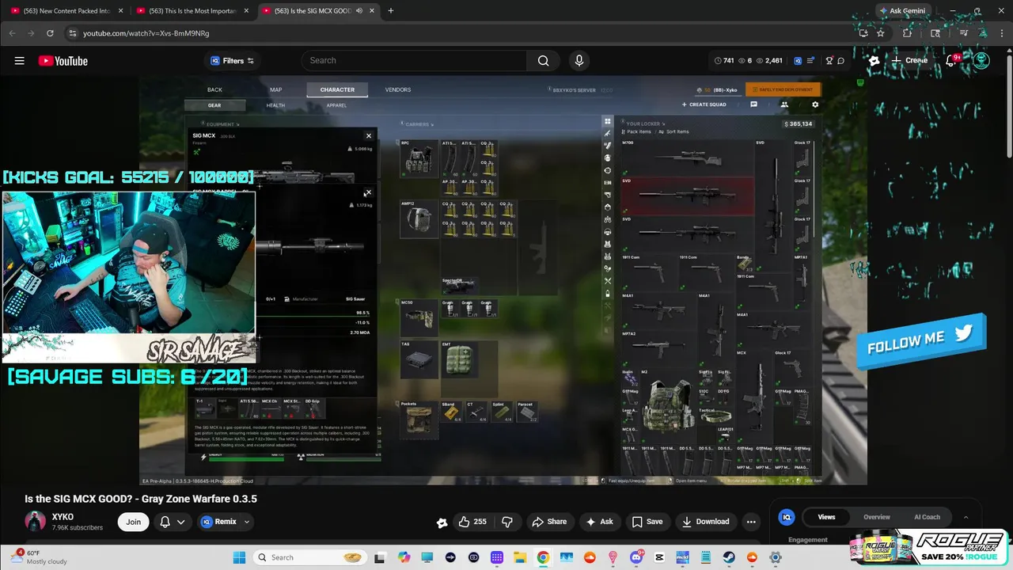Open the Map tab in game
The image size is (1013, 570).
point(275,89)
